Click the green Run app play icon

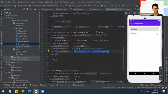pyautogui.click(x=95, y=6)
